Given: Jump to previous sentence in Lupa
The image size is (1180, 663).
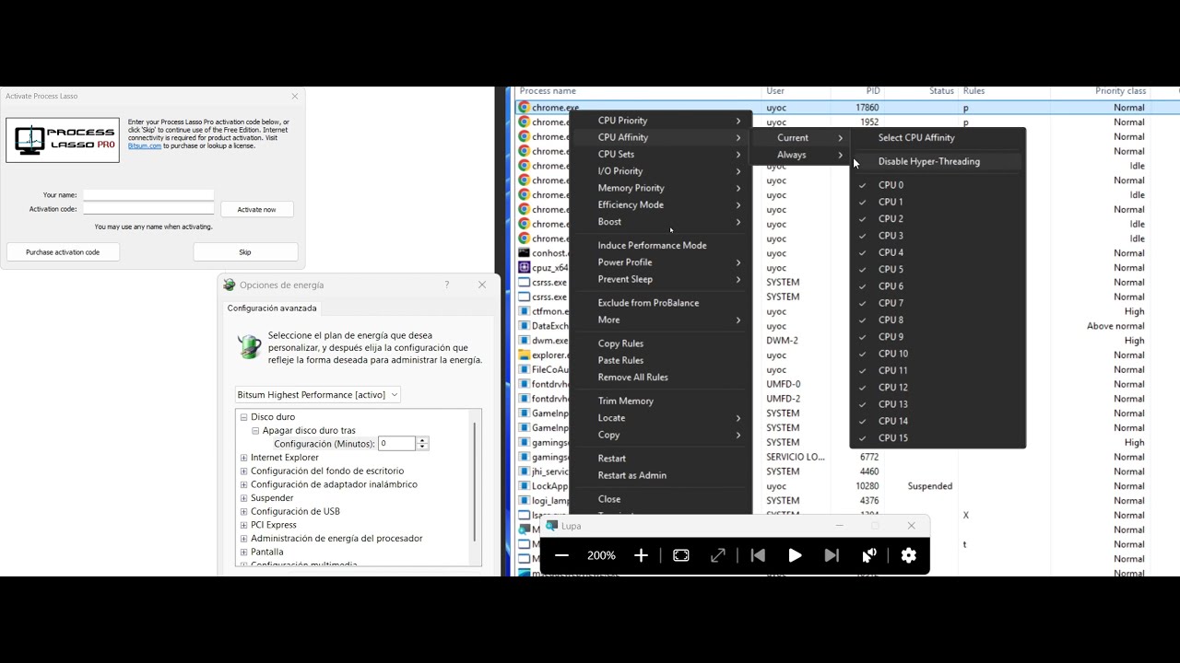Looking at the screenshot, I should point(758,555).
